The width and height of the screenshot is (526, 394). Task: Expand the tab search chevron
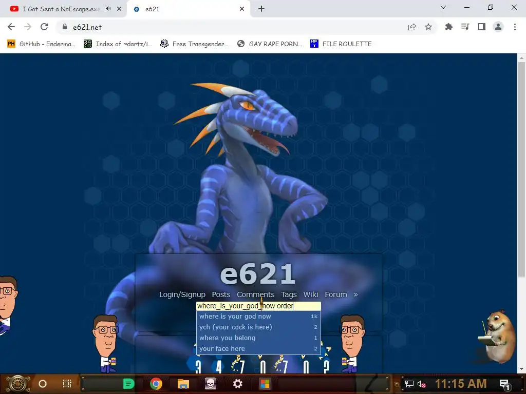[x=443, y=7]
